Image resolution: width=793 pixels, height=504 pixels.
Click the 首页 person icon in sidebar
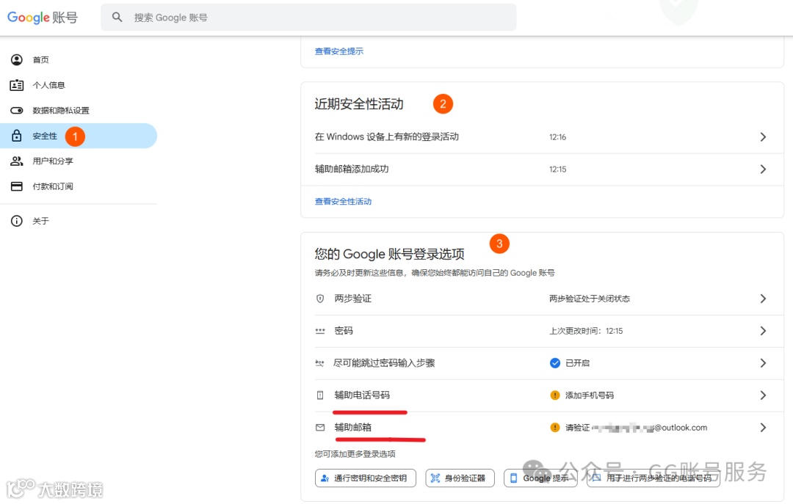(17, 59)
